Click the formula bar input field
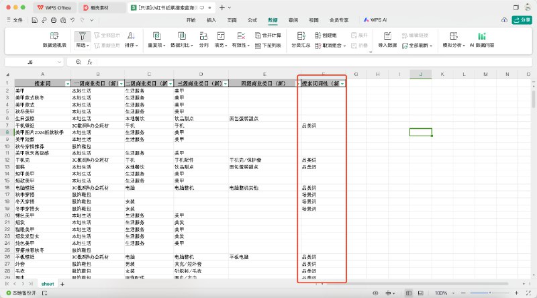Viewport: 537px width, 298px height. coord(313,62)
